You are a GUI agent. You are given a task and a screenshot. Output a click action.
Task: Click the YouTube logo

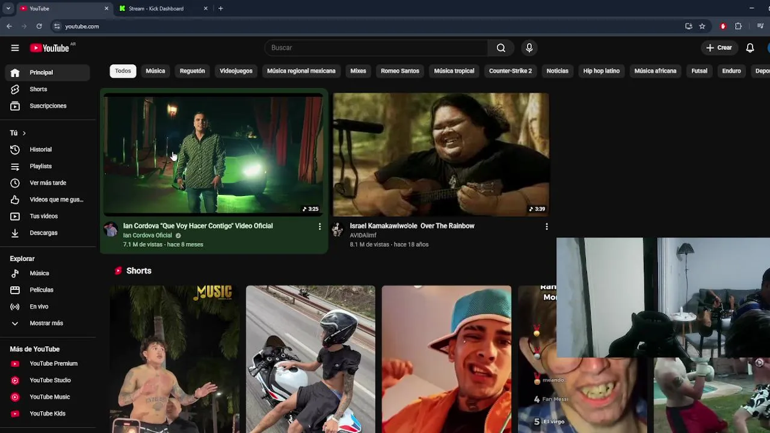(50, 48)
